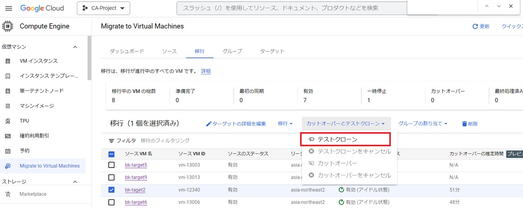Viewport: 523px width, 208px height.
Task: Click the Migrate to Virtual Machines icon
Action: [7, 166]
